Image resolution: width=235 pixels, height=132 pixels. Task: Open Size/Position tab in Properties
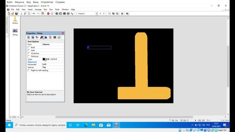[x=37, y=37]
